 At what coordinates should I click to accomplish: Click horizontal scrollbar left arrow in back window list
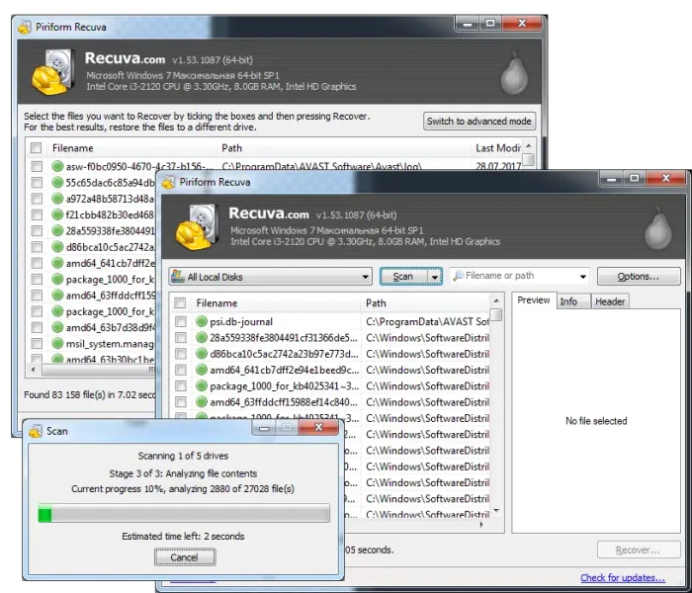(33, 369)
